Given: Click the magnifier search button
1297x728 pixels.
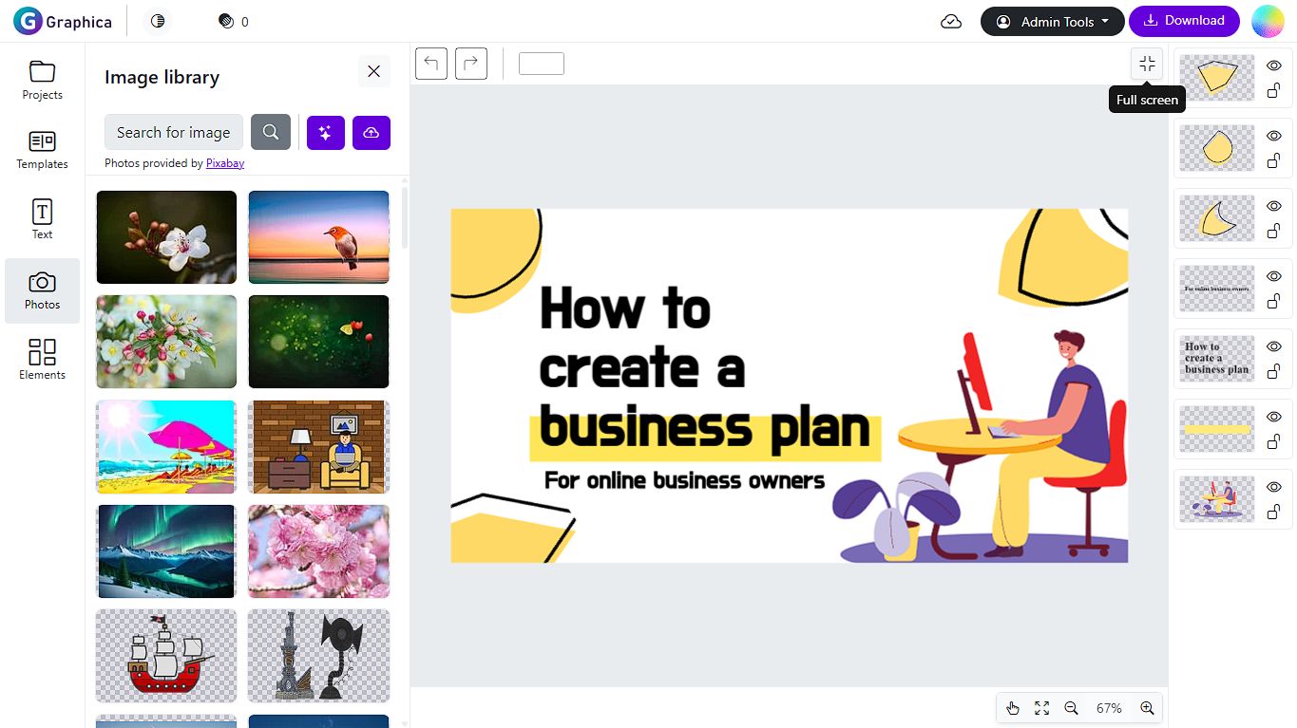Looking at the screenshot, I should click(271, 132).
